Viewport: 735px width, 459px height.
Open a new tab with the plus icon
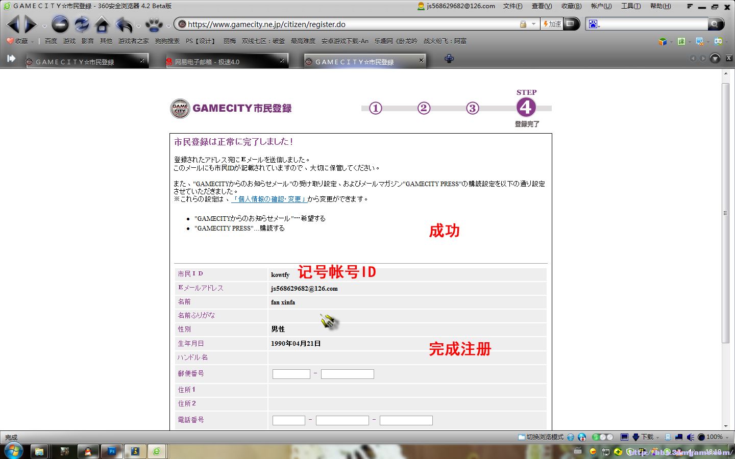click(x=449, y=59)
